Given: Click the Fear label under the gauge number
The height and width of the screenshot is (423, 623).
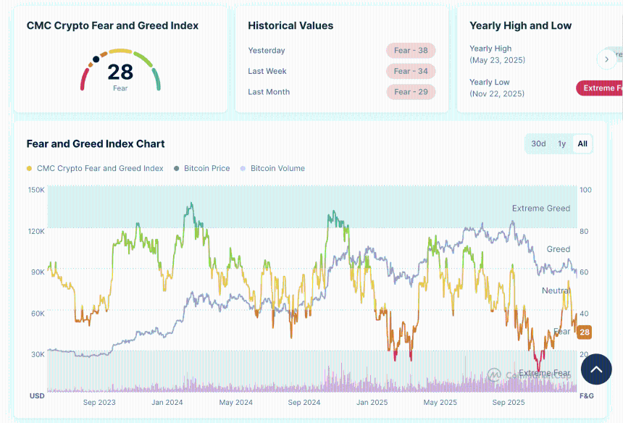Looking at the screenshot, I should tap(120, 88).
